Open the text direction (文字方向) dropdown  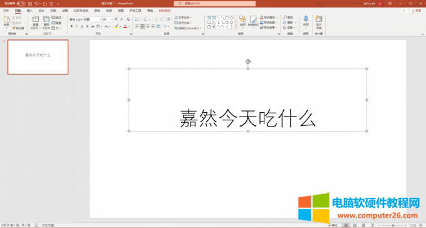(x=183, y=18)
